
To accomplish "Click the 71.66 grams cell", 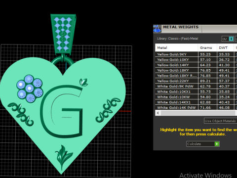I will 207,107.
